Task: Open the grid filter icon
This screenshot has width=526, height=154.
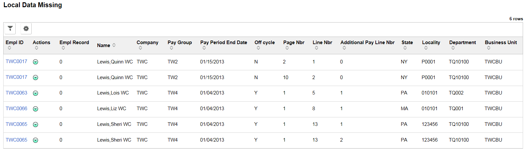Action: pos(10,28)
